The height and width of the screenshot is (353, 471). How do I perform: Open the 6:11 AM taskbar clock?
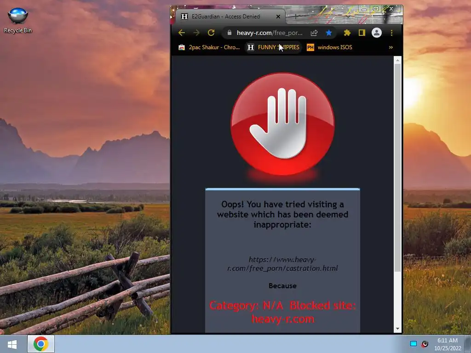pyautogui.click(x=448, y=344)
